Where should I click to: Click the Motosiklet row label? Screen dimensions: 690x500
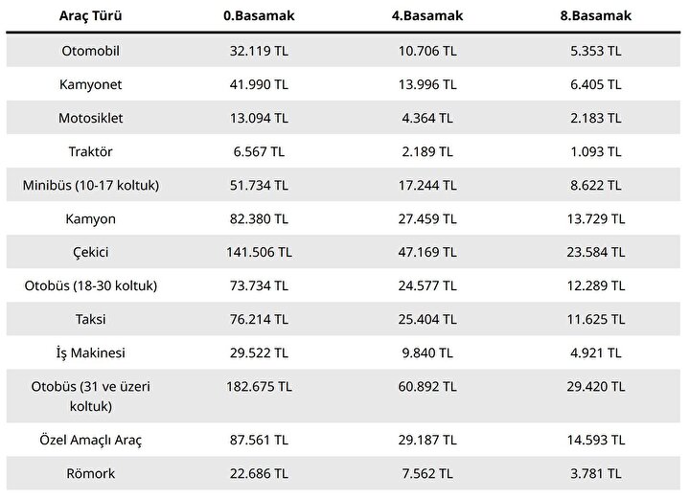pyautogui.click(x=91, y=118)
